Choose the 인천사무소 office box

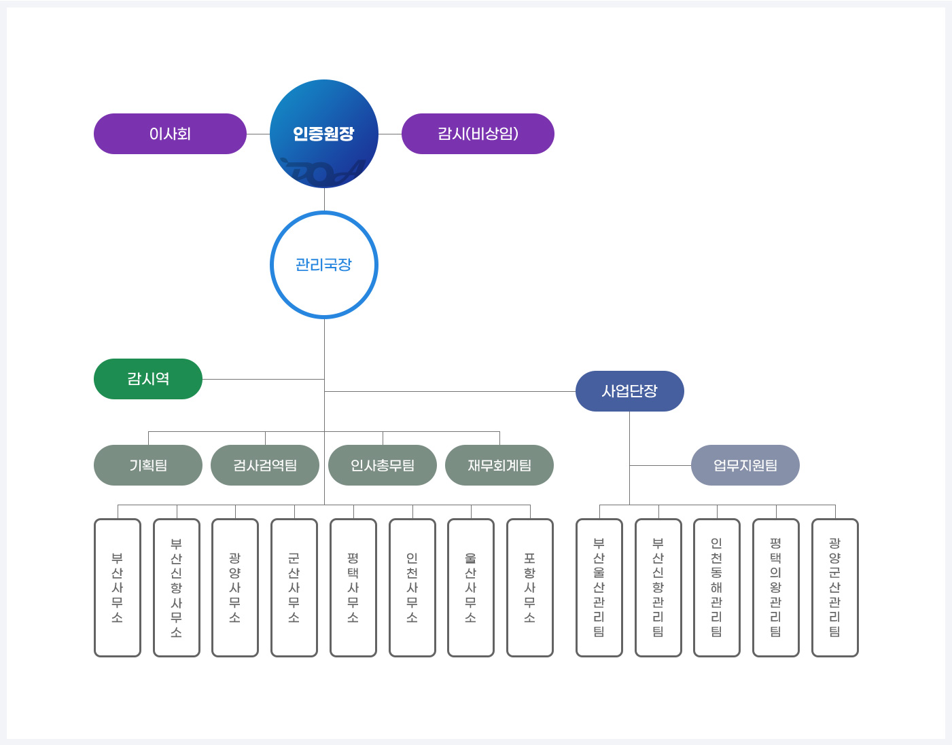pos(412,587)
